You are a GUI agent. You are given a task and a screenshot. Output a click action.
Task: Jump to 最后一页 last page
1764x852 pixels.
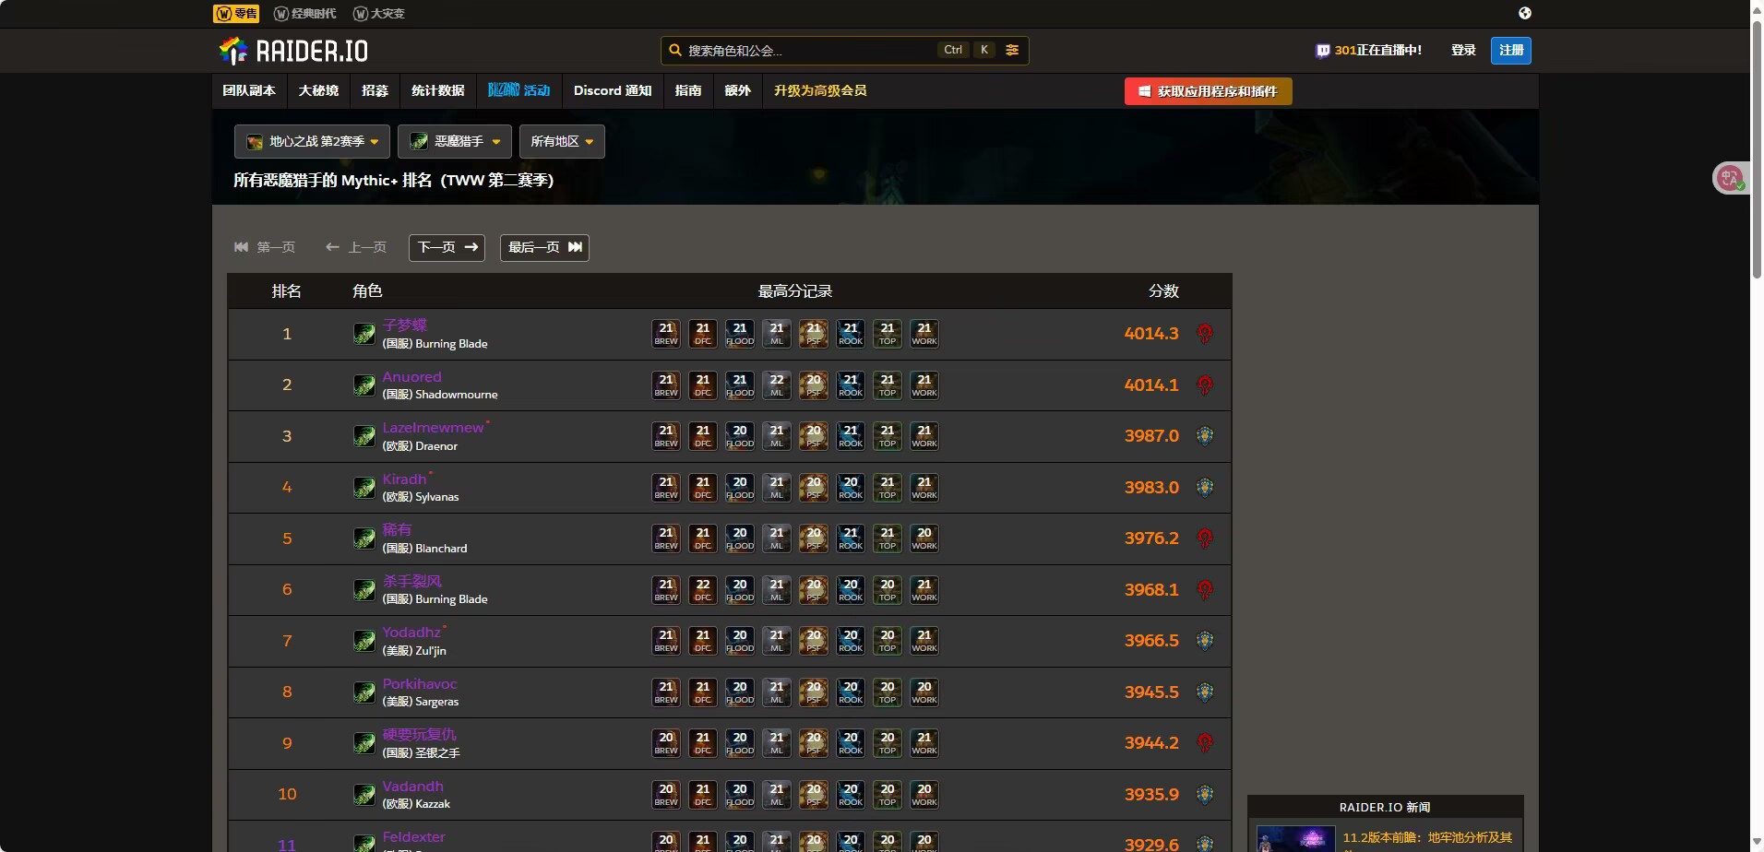(x=544, y=247)
